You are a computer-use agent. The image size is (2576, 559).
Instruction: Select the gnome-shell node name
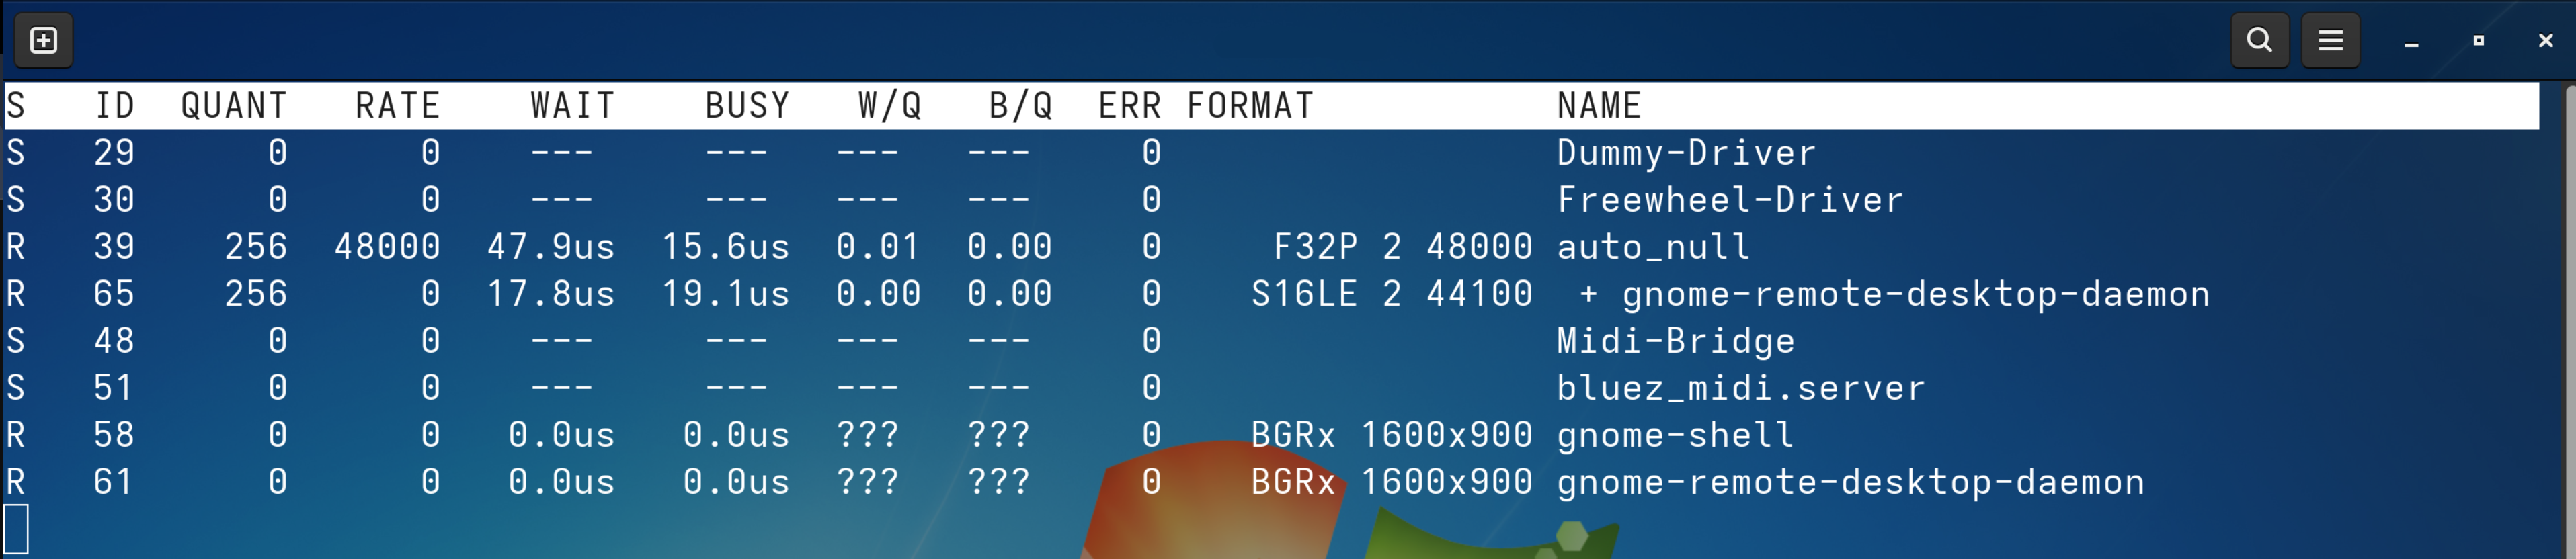(x=1675, y=435)
